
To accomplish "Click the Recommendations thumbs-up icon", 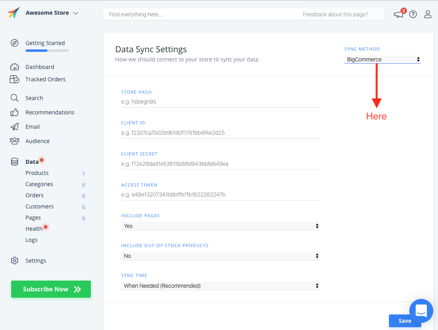I will 14,112.
